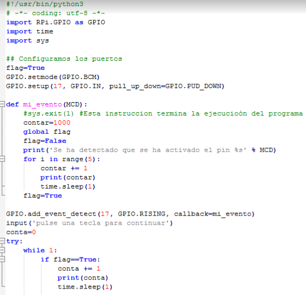Click the 'flag=False' line
Screen dimensions: 306x295
pos(45,141)
